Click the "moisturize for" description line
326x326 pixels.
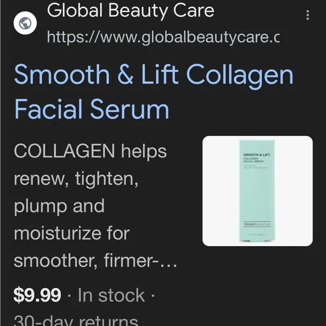(72, 233)
